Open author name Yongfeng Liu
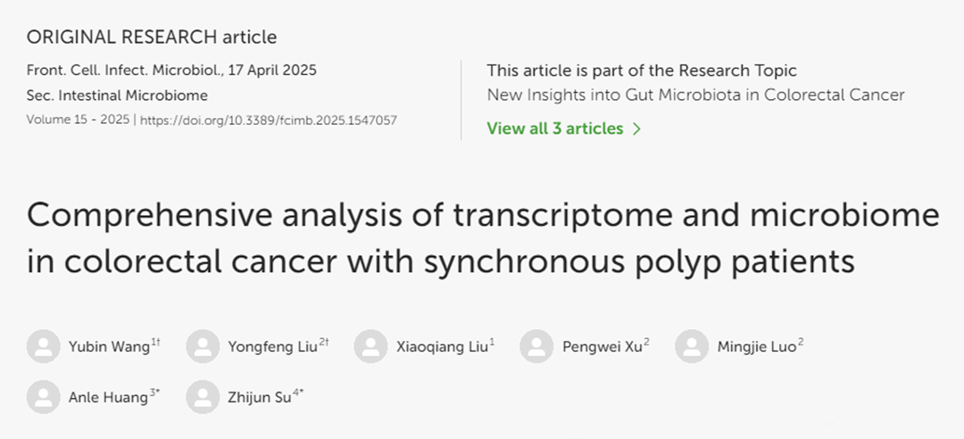964x439 pixels. (x=272, y=347)
